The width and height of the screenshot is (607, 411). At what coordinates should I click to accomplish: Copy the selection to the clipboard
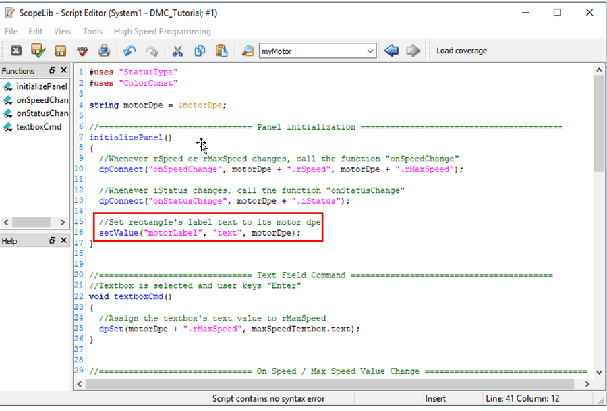point(200,51)
